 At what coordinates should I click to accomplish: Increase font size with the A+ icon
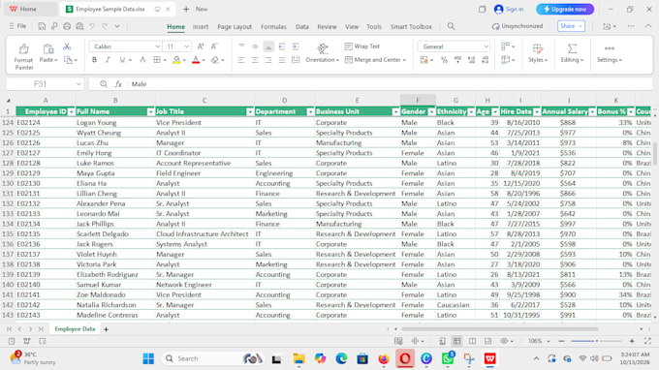[201, 46]
